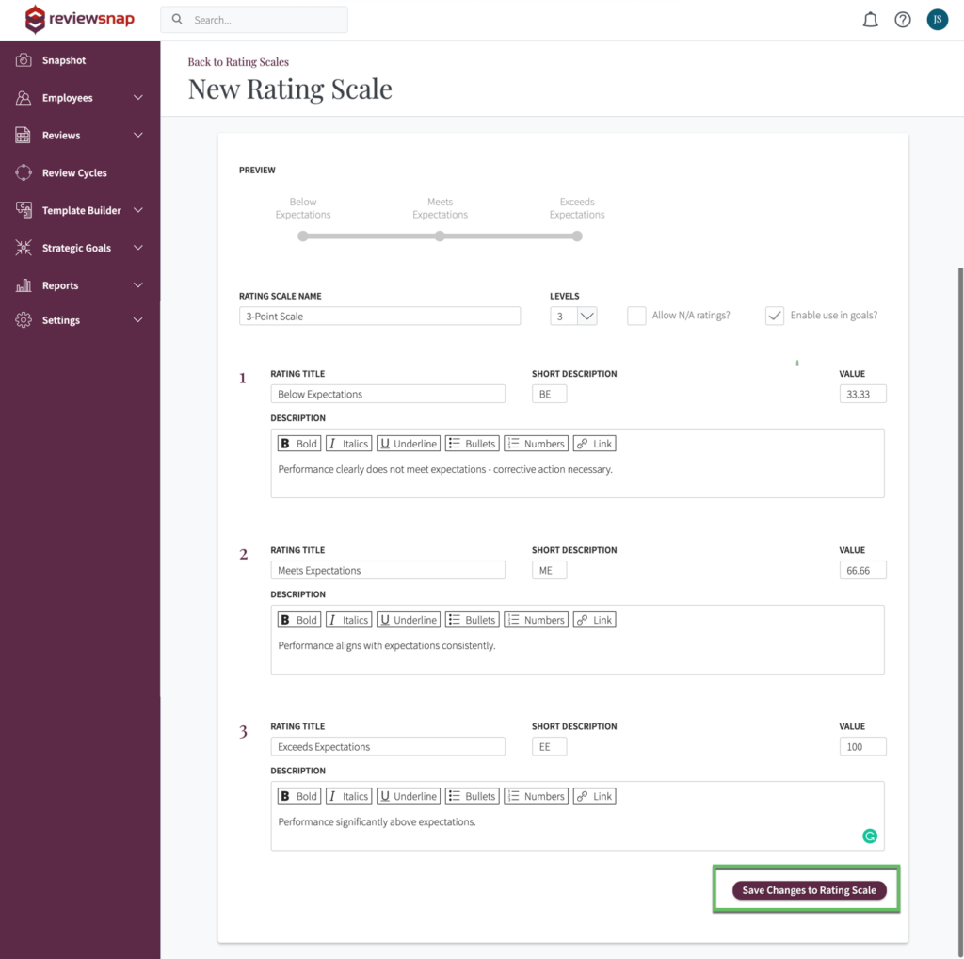The height and width of the screenshot is (959, 964).
Task: Disable Enable use in goals
Action: pos(774,316)
